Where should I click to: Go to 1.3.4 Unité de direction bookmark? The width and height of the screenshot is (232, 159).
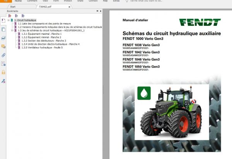[50, 44]
